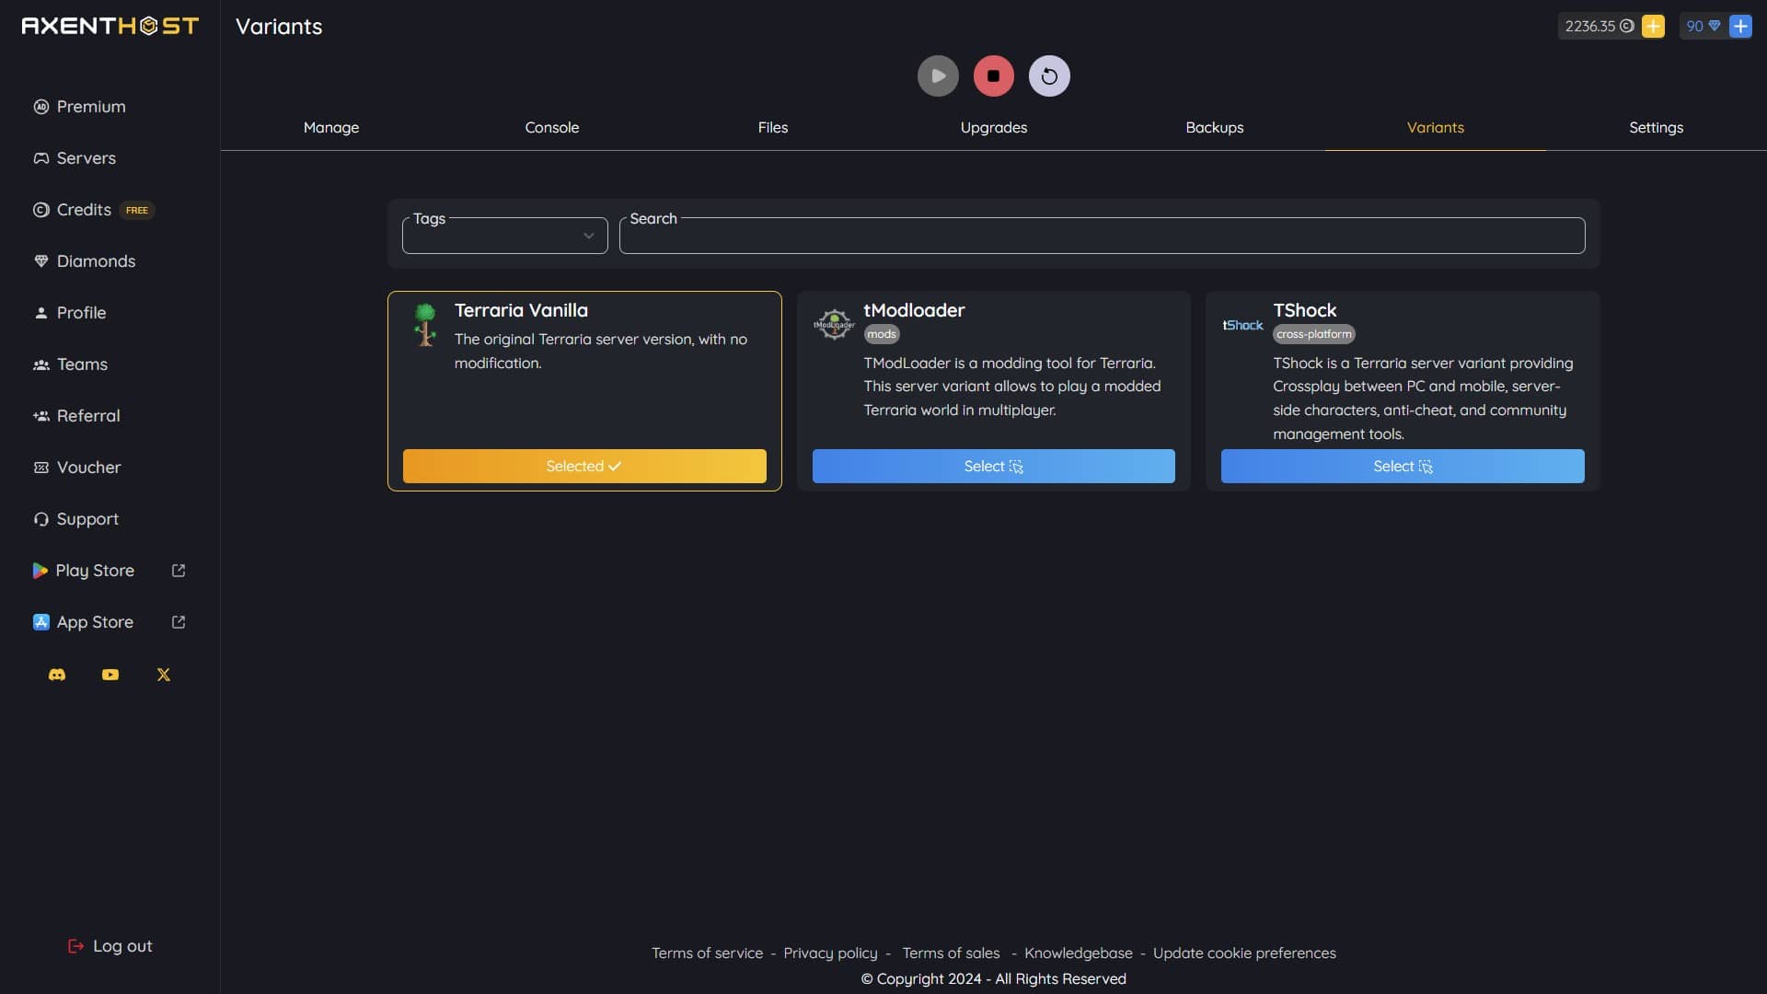Click the tModLoader variant icon
Image resolution: width=1767 pixels, height=994 pixels.
click(834, 323)
